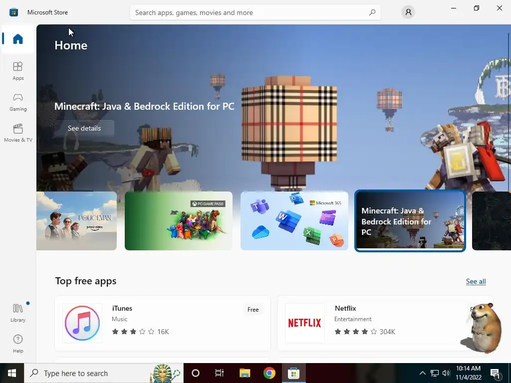Select the PC Game Pass thumbnail

tap(179, 221)
